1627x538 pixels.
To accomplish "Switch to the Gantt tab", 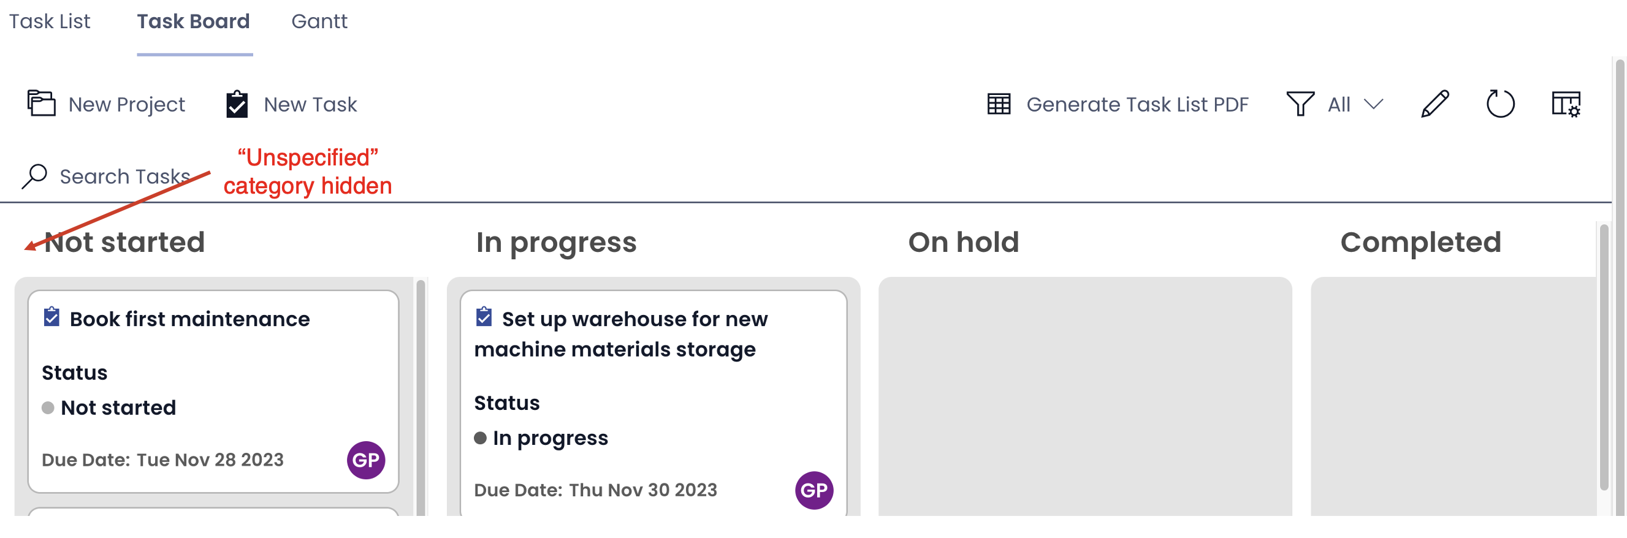I will tap(319, 21).
